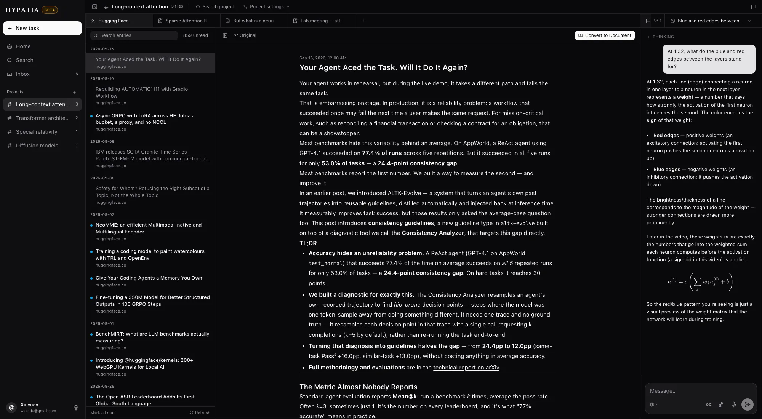Open the Original article link
The image size is (762, 419).
point(245,35)
